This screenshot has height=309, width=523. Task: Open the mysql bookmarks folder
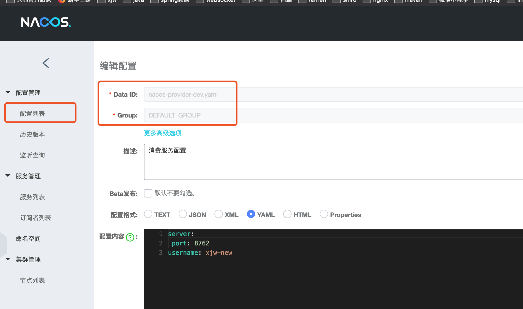click(x=487, y=1)
